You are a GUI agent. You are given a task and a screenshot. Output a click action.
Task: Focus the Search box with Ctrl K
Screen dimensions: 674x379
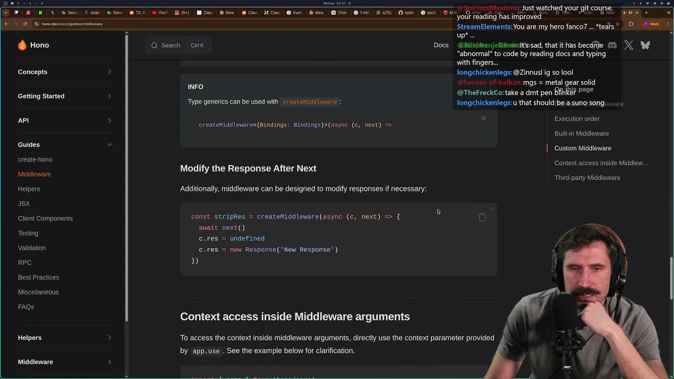(178, 45)
